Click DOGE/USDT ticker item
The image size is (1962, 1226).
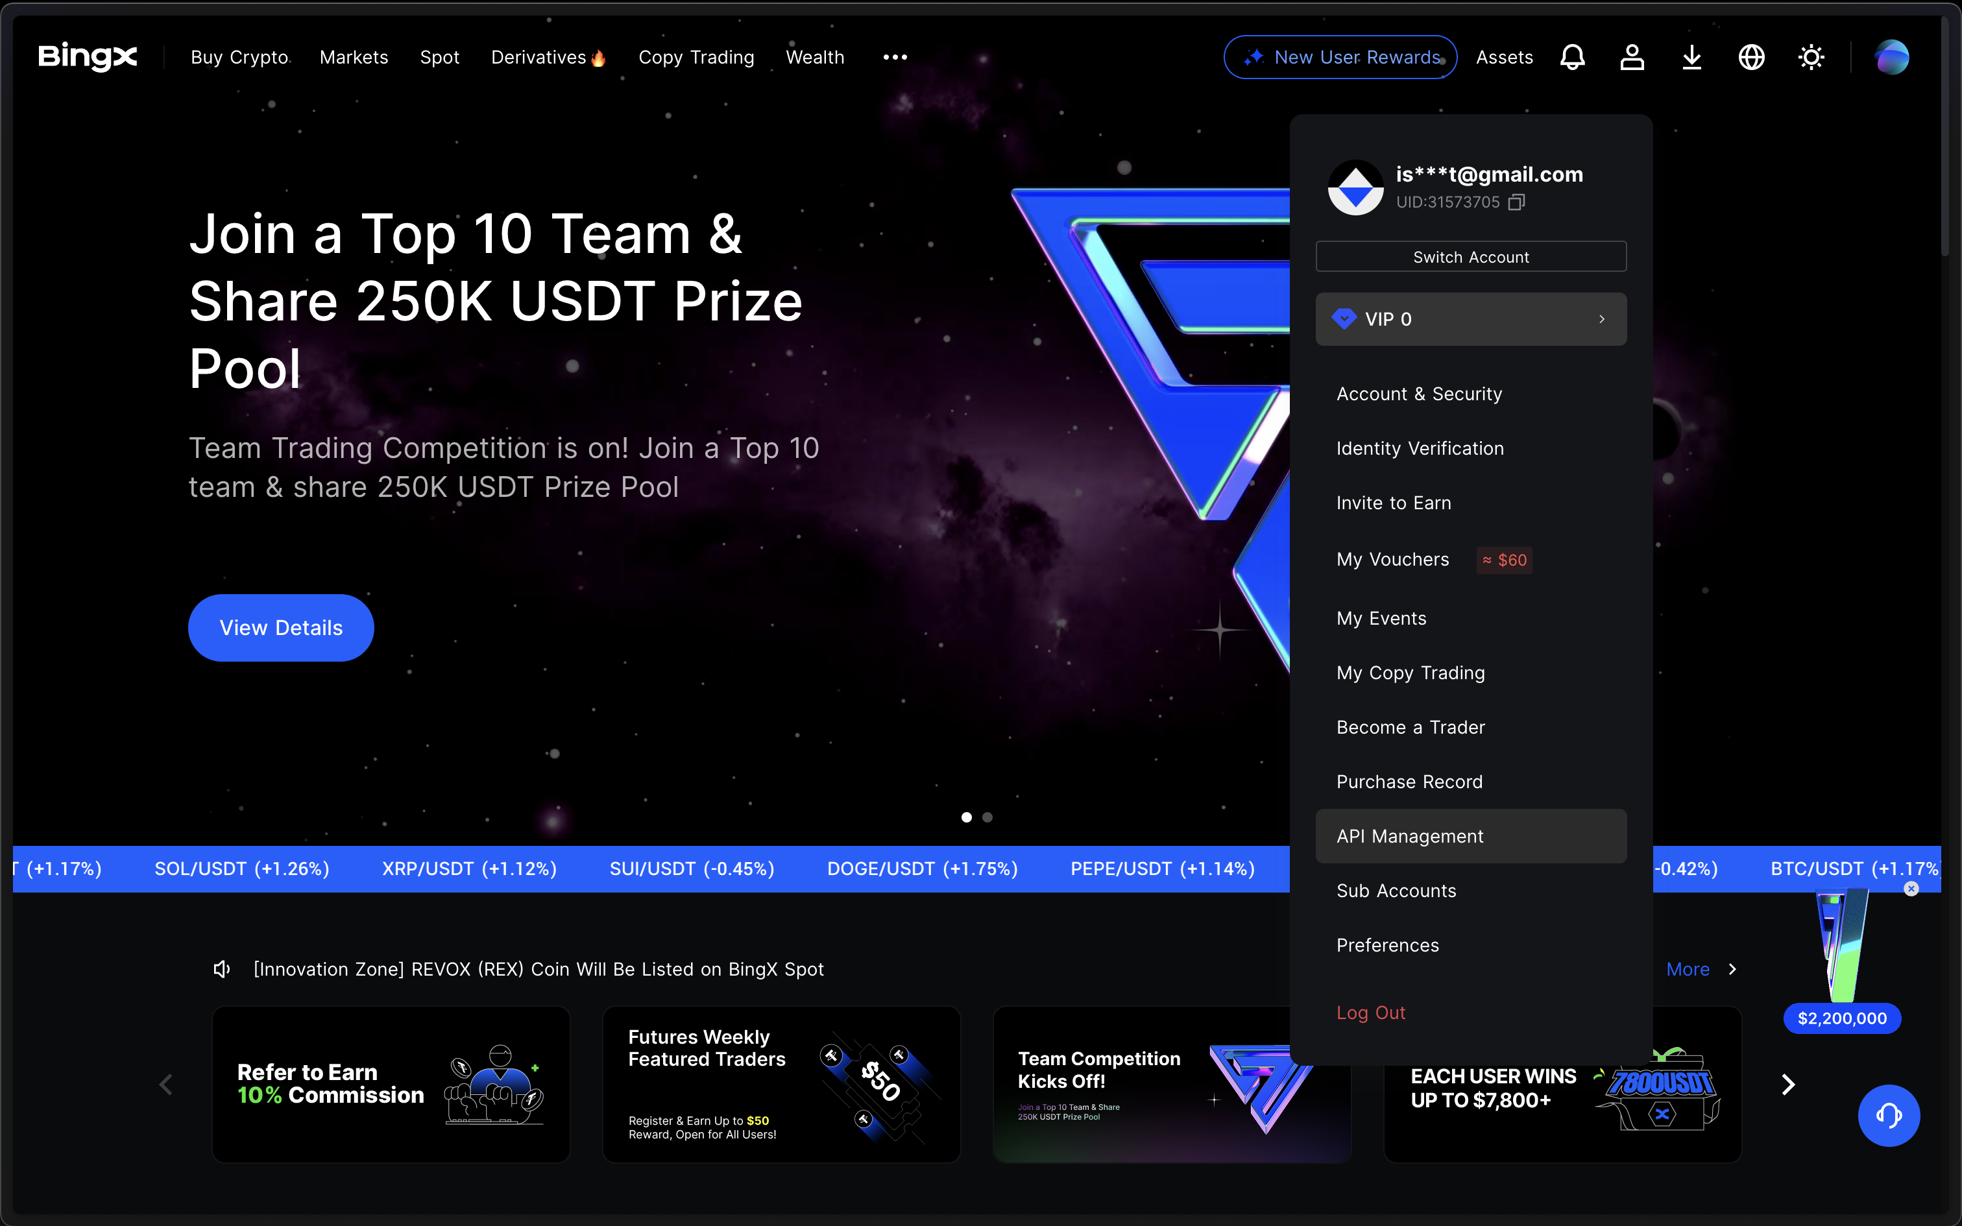(922, 869)
